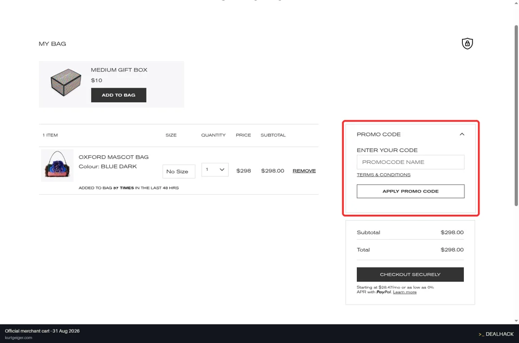Click the $298.00 Total value

[452, 249]
